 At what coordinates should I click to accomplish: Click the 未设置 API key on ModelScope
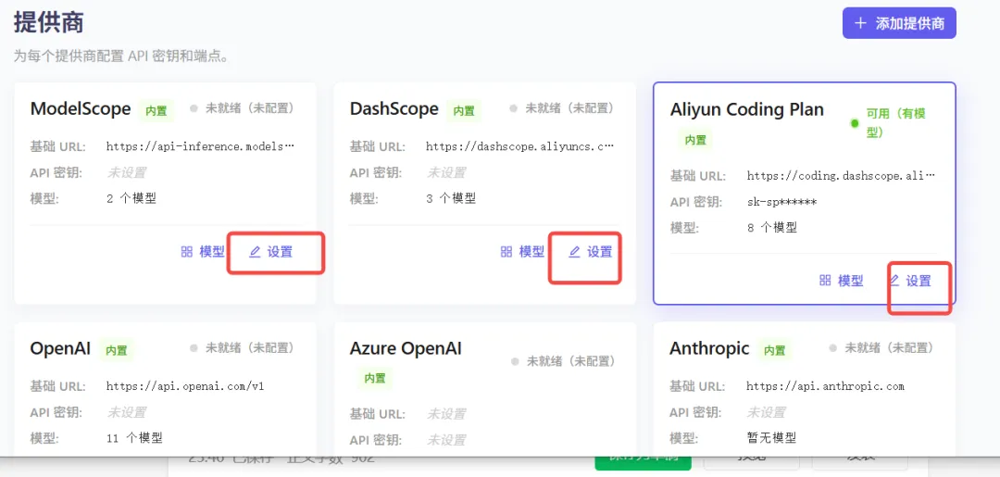126,173
